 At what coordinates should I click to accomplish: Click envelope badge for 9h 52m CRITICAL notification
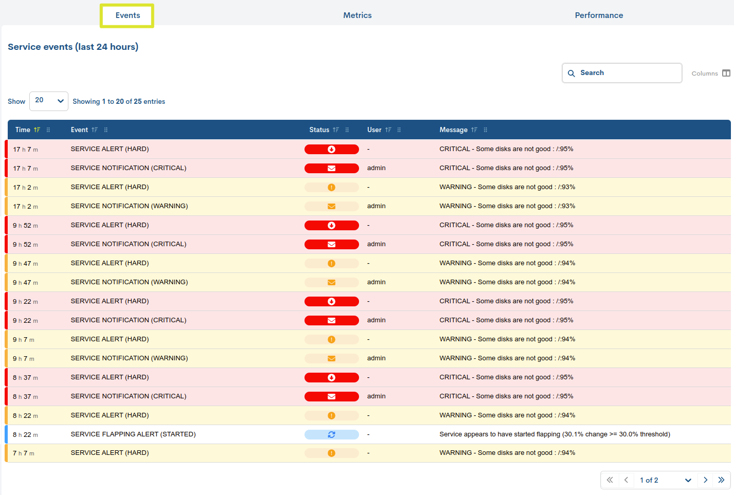click(332, 244)
